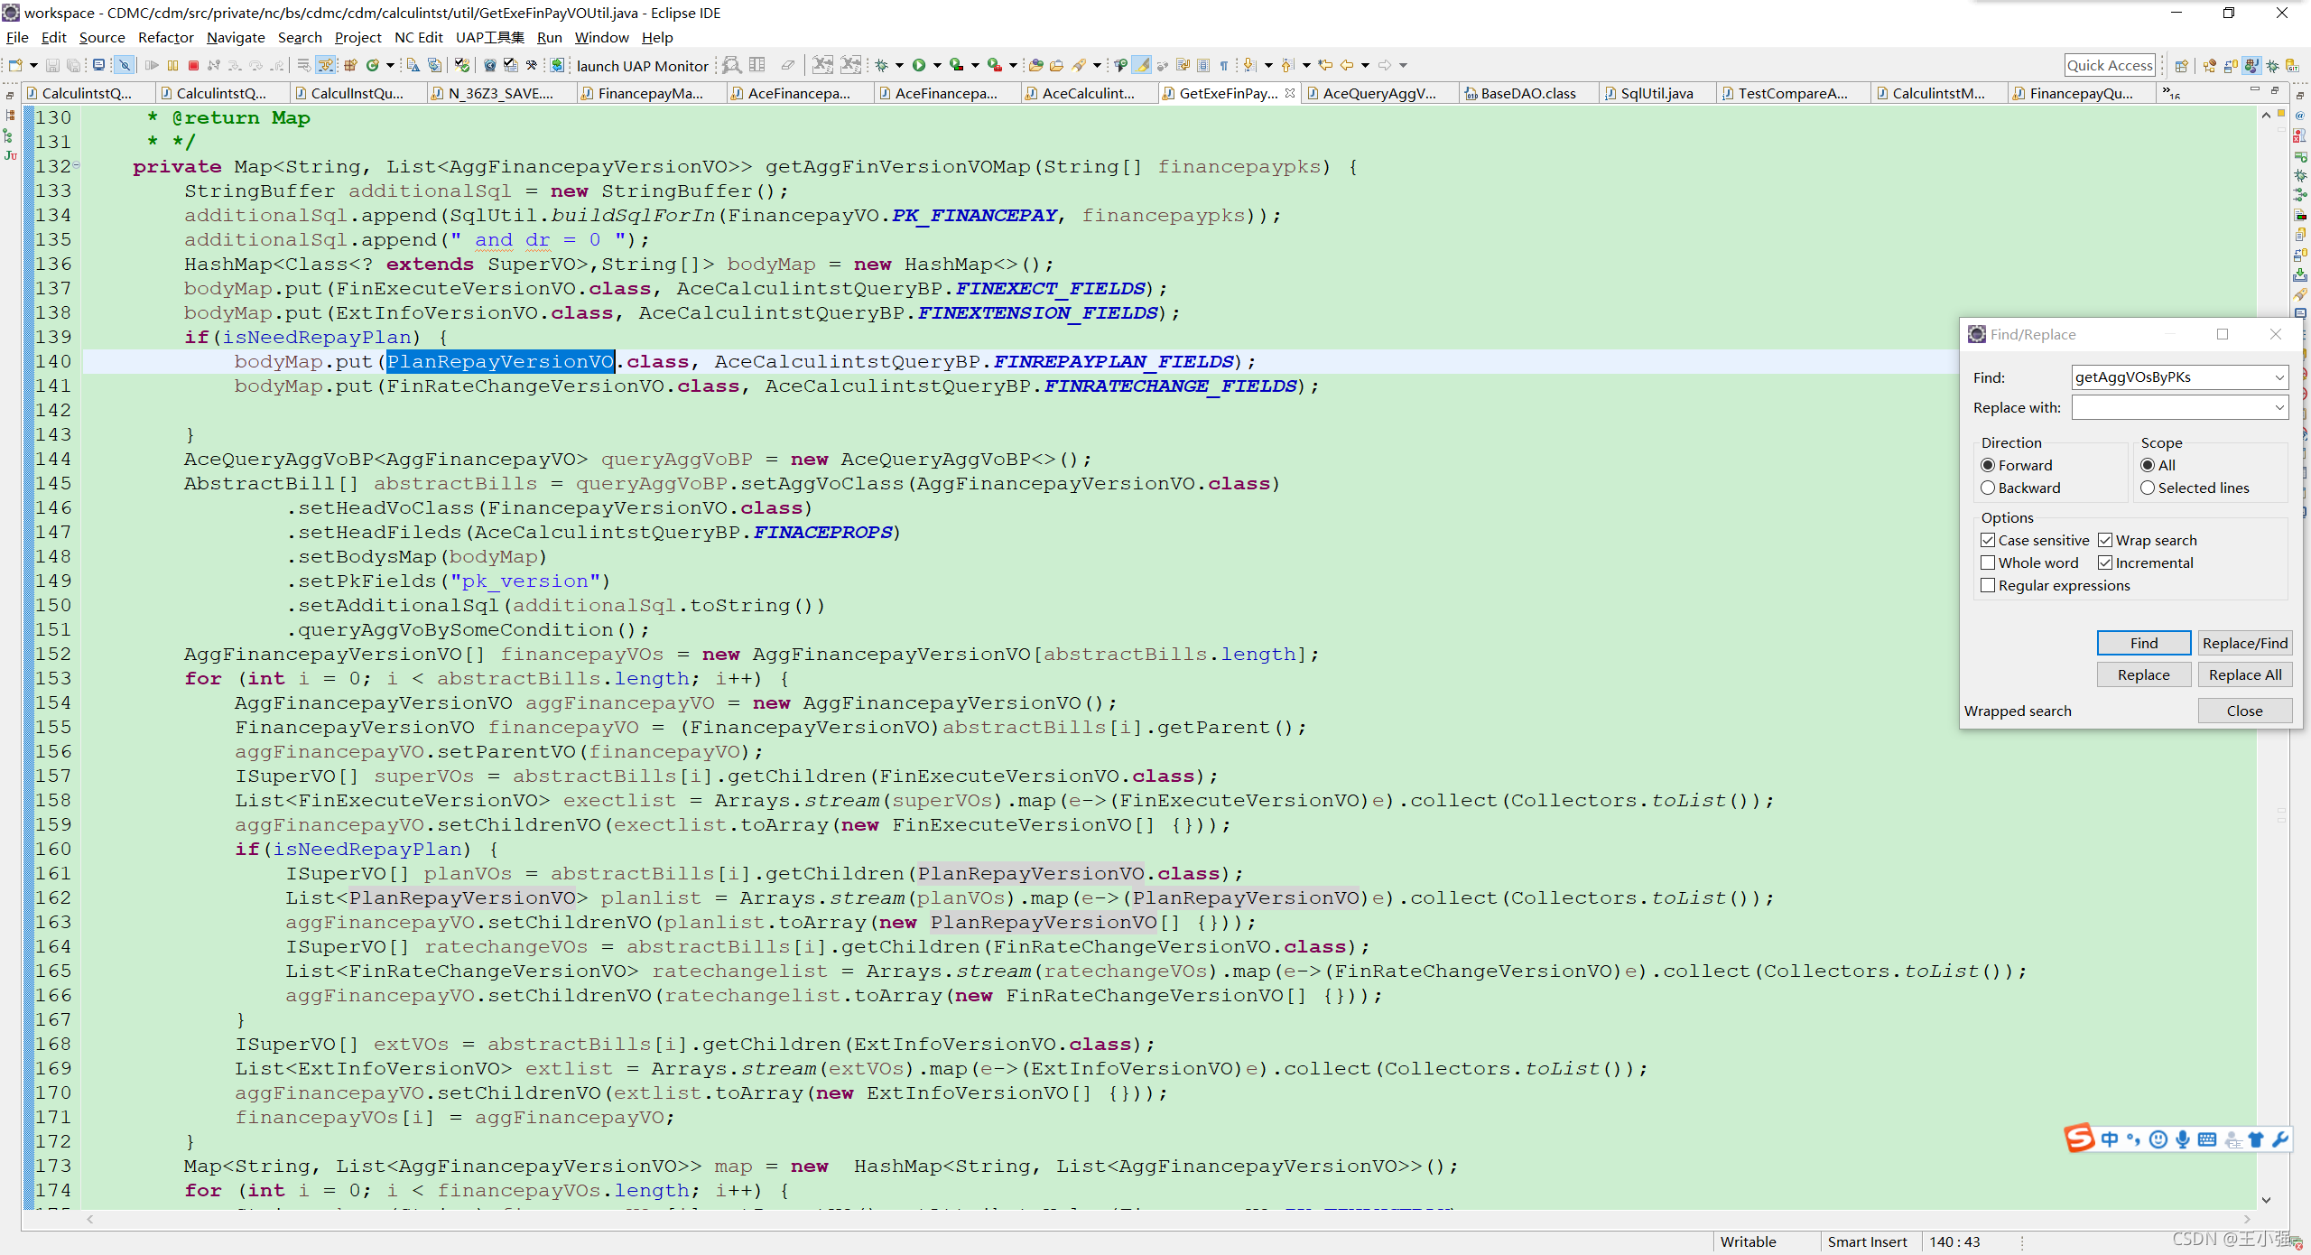The width and height of the screenshot is (2311, 1255).
Task: Expand the Find field history dropdown
Action: 2279,377
